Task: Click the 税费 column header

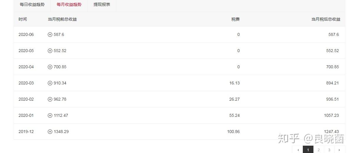Action: [235, 19]
